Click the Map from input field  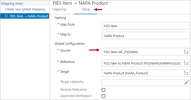(x=146, y=26)
